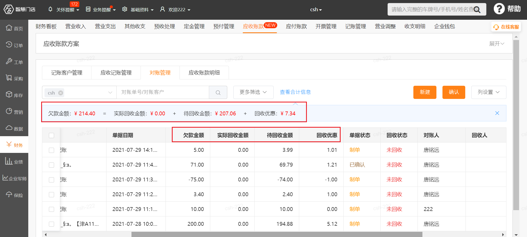The width and height of the screenshot is (527, 237).
Task: Open the 营销 marketing sidebar icon
Action: pos(9,111)
